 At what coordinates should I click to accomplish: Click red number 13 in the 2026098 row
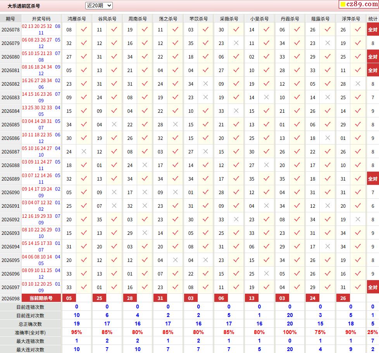click(x=252, y=298)
